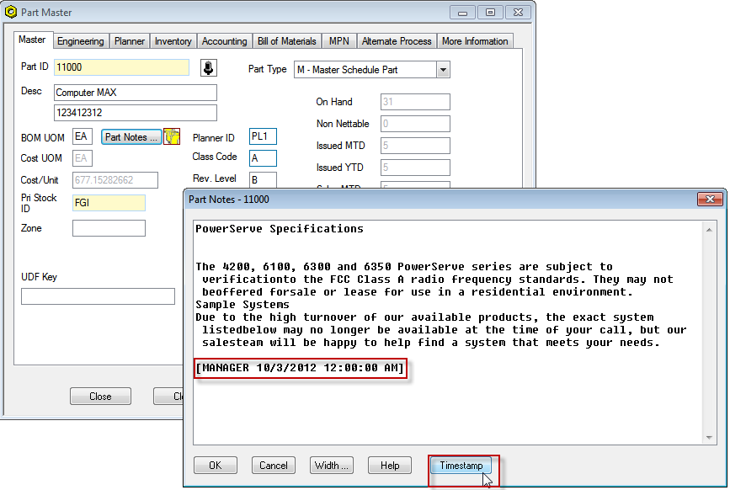This screenshot has width=730, height=490.
Task: Click the notes scrollbar up arrow
Action: tap(711, 228)
